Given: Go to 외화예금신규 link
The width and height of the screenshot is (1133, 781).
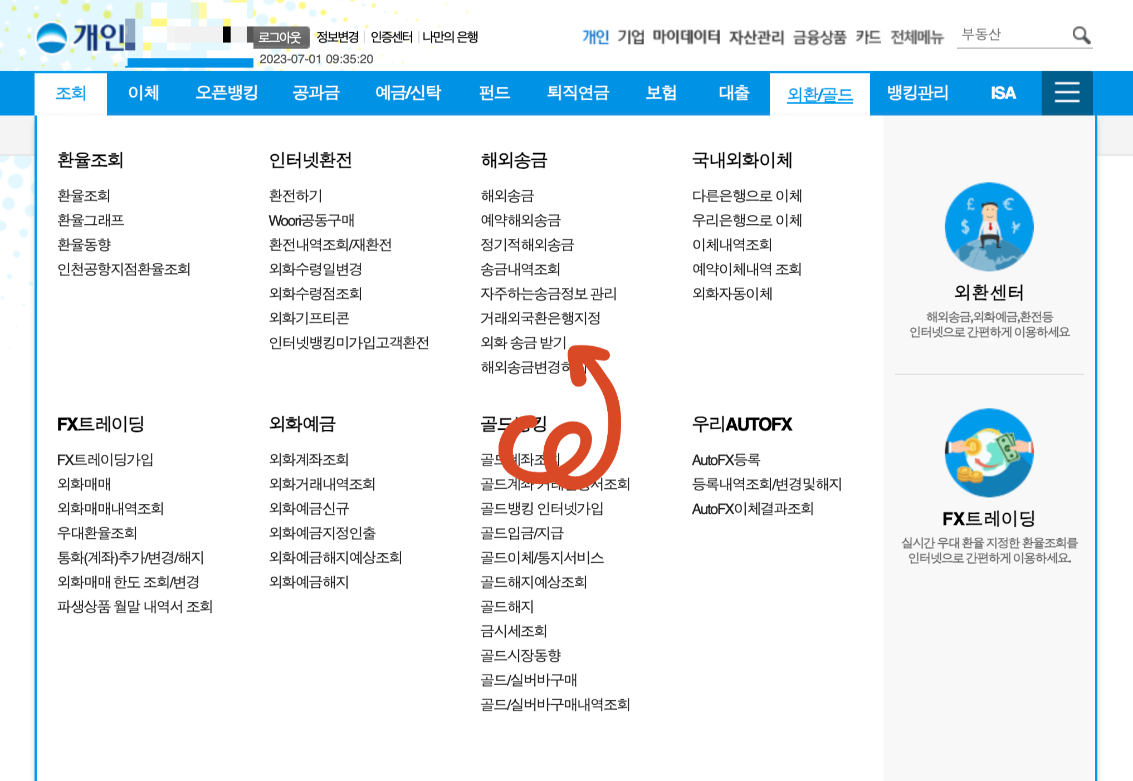Looking at the screenshot, I should (309, 509).
